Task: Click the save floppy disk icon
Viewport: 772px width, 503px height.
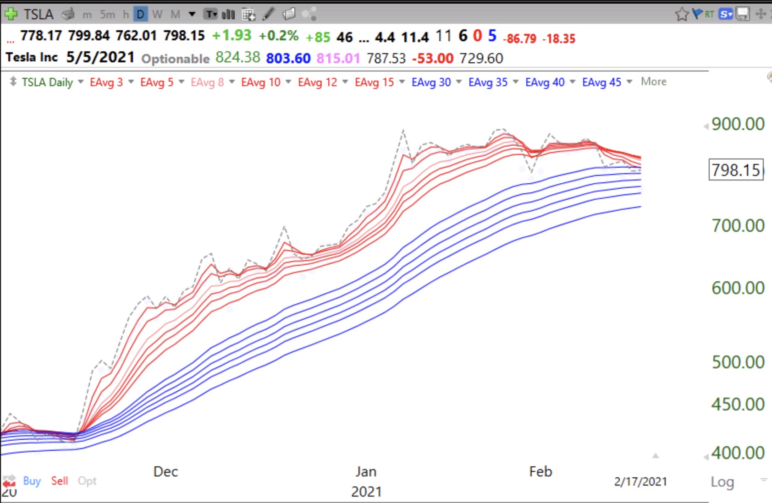Action: tap(743, 14)
